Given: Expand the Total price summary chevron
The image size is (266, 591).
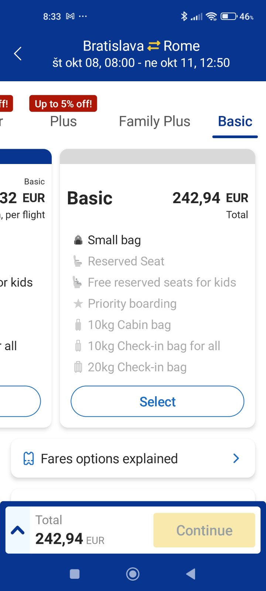Looking at the screenshot, I should tap(18, 530).
